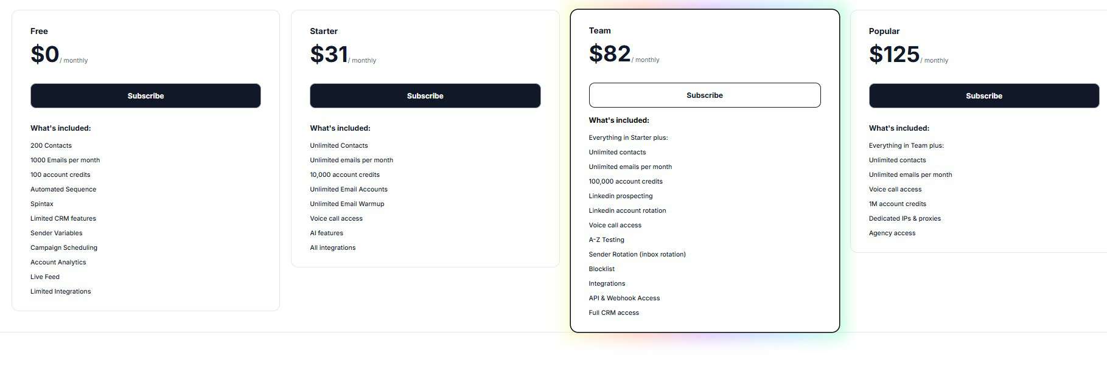Click 'Agency access' under Popular plan
The height and width of the screenshot is (369, 1107).
(x=892, y=233)
